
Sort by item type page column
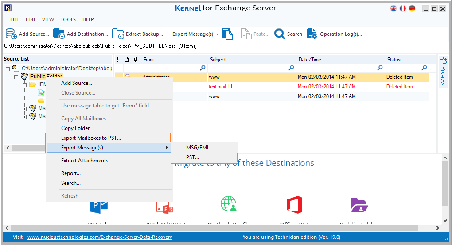tap(127, 60)
